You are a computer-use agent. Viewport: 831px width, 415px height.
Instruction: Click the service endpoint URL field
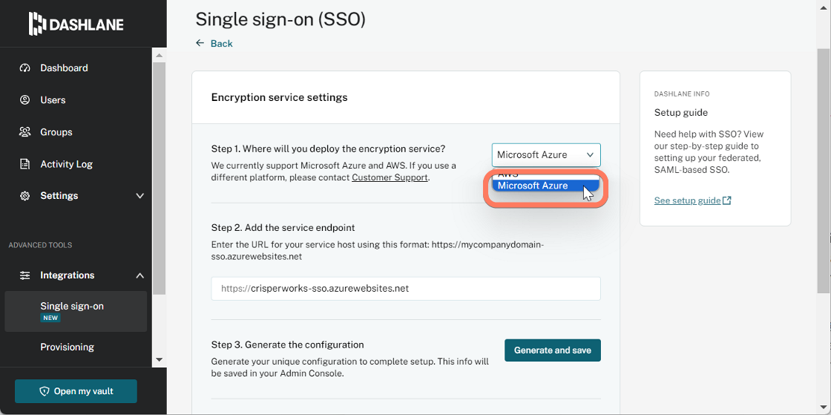click(405, 288)
